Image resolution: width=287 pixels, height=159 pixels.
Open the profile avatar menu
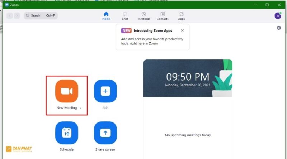point(278,16)
